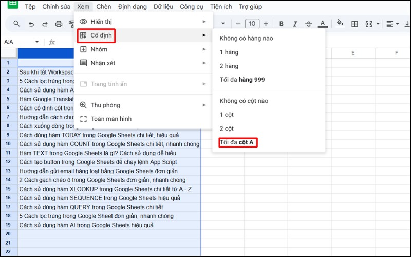Toggle bold formatting
This screenshot has height=257, width=411.
click(x=281, y=24)
